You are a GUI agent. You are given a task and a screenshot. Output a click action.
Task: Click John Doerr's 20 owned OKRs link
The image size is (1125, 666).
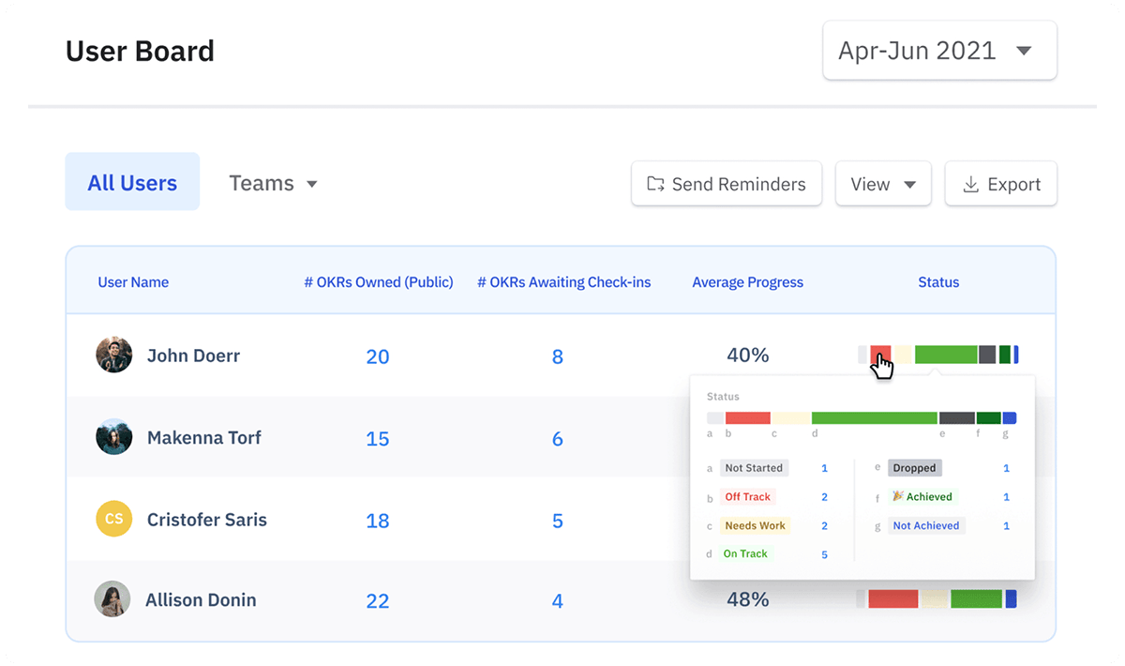click(x=377, y=356)
